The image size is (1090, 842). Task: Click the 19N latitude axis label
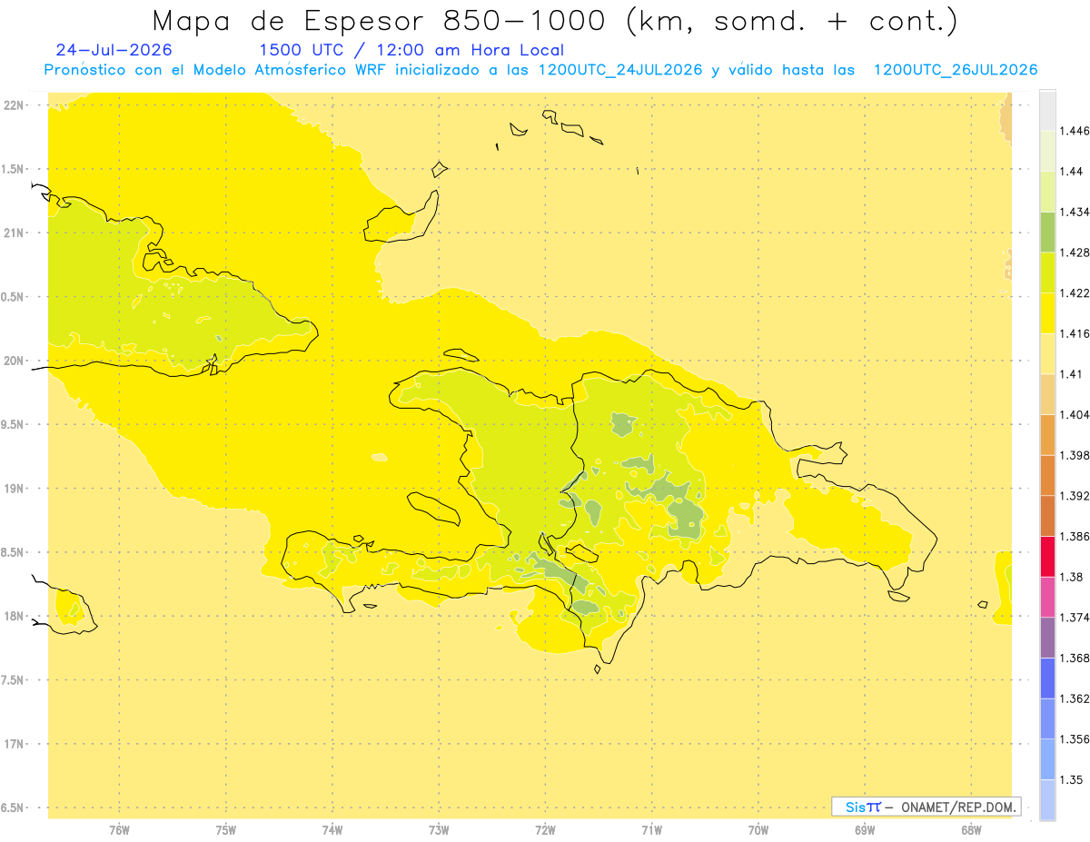[x=14, y=489]
